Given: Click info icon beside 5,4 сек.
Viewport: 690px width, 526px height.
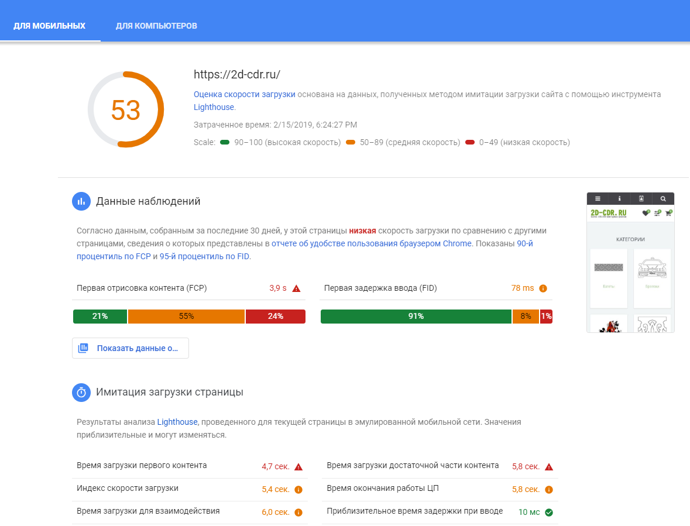Looking at the screenshot, I should tap(298, 490).
